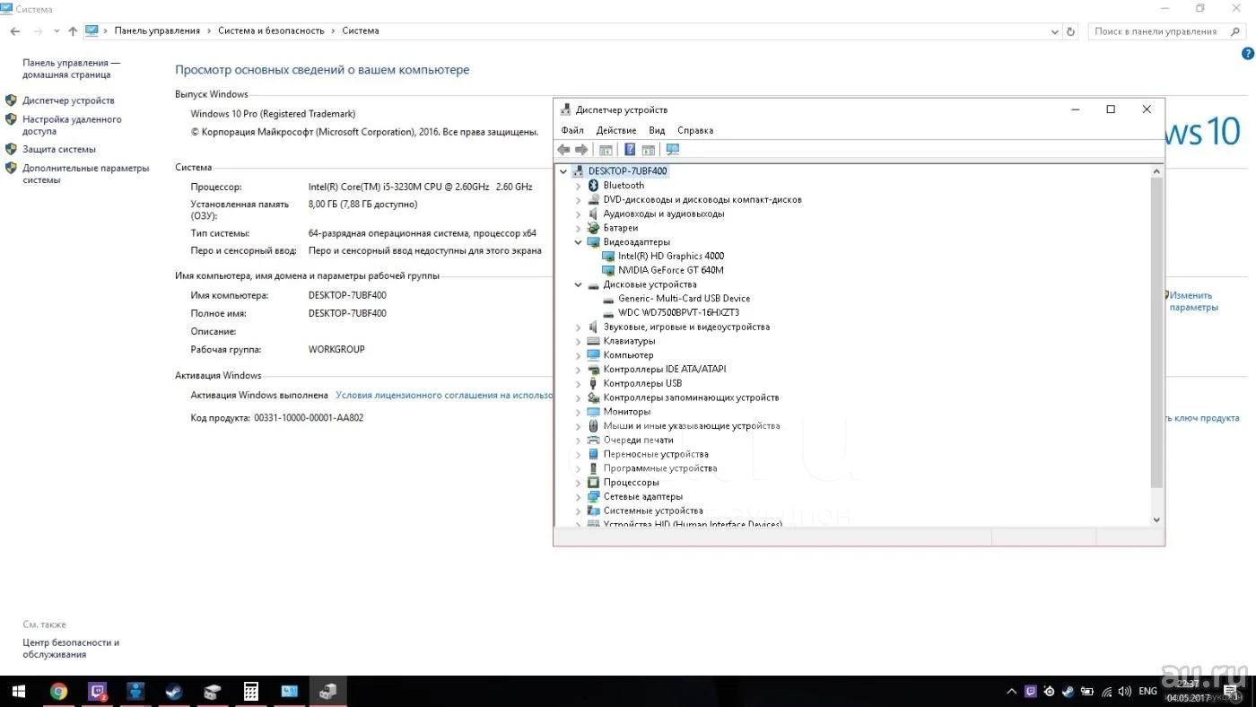Select Мыши и иные указывающие устройства row
1256x707 pixels.
click(692, 426)
